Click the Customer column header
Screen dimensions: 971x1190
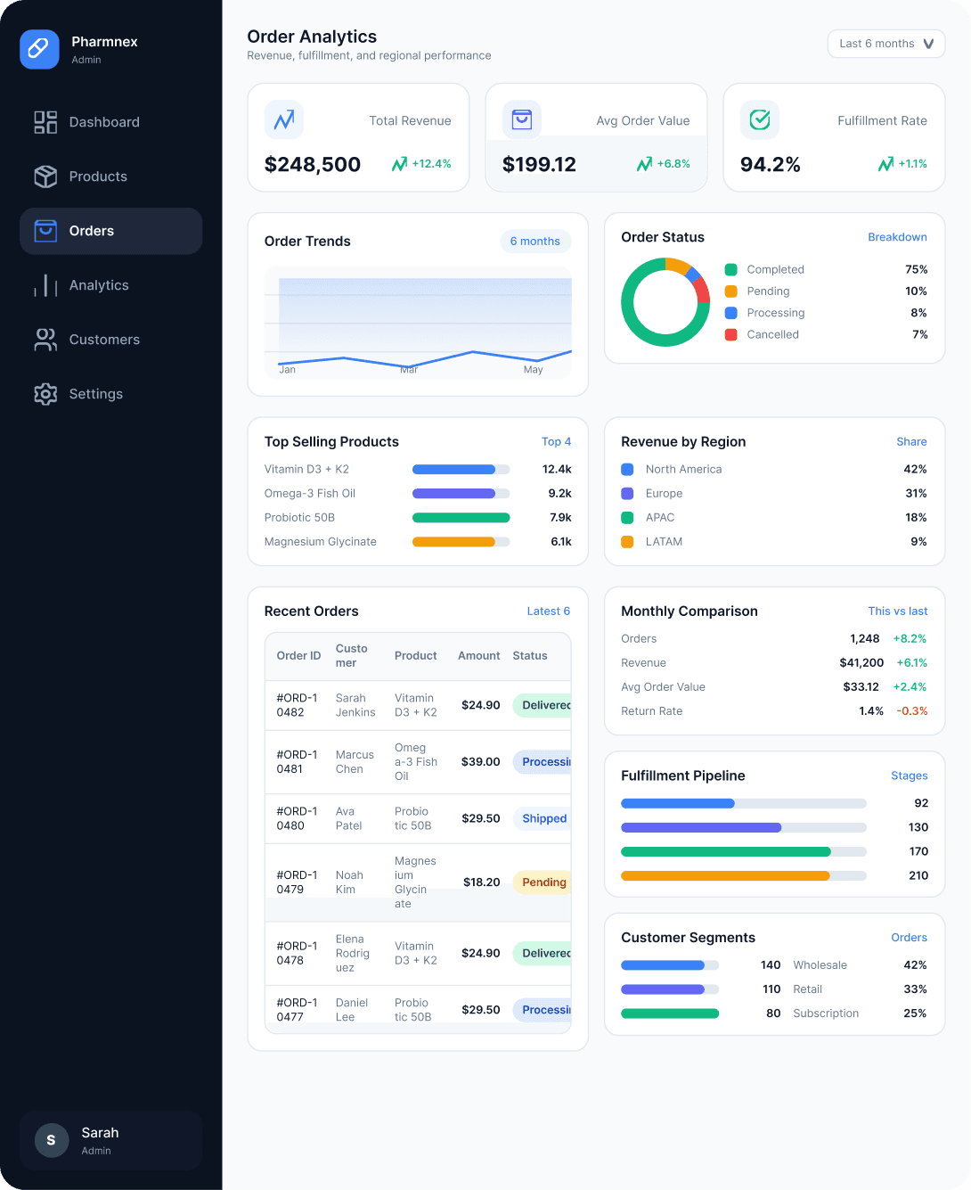(x=352, y=656)
